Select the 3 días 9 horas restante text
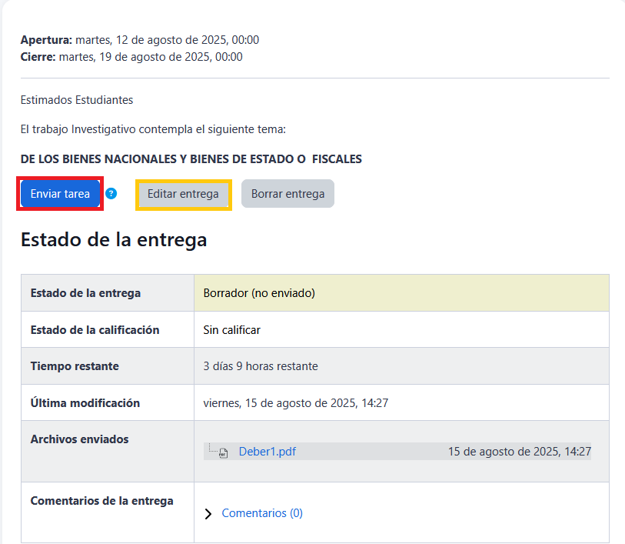Screen dimensions: 625x544 coord(260,366)
